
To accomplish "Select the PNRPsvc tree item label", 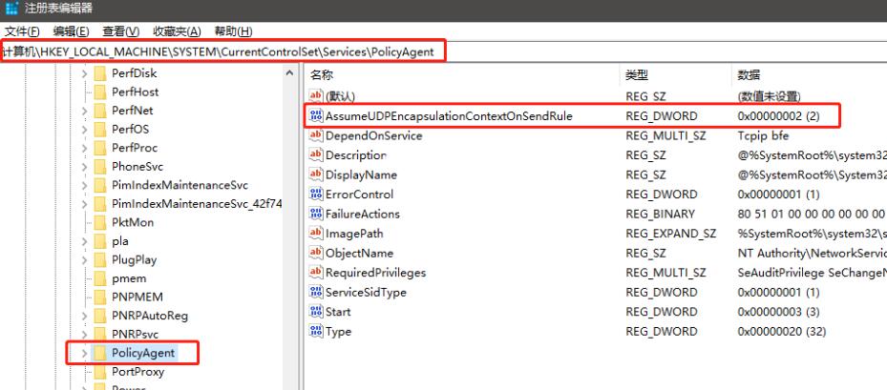I will pyautogui.click(x=136, y=334).
